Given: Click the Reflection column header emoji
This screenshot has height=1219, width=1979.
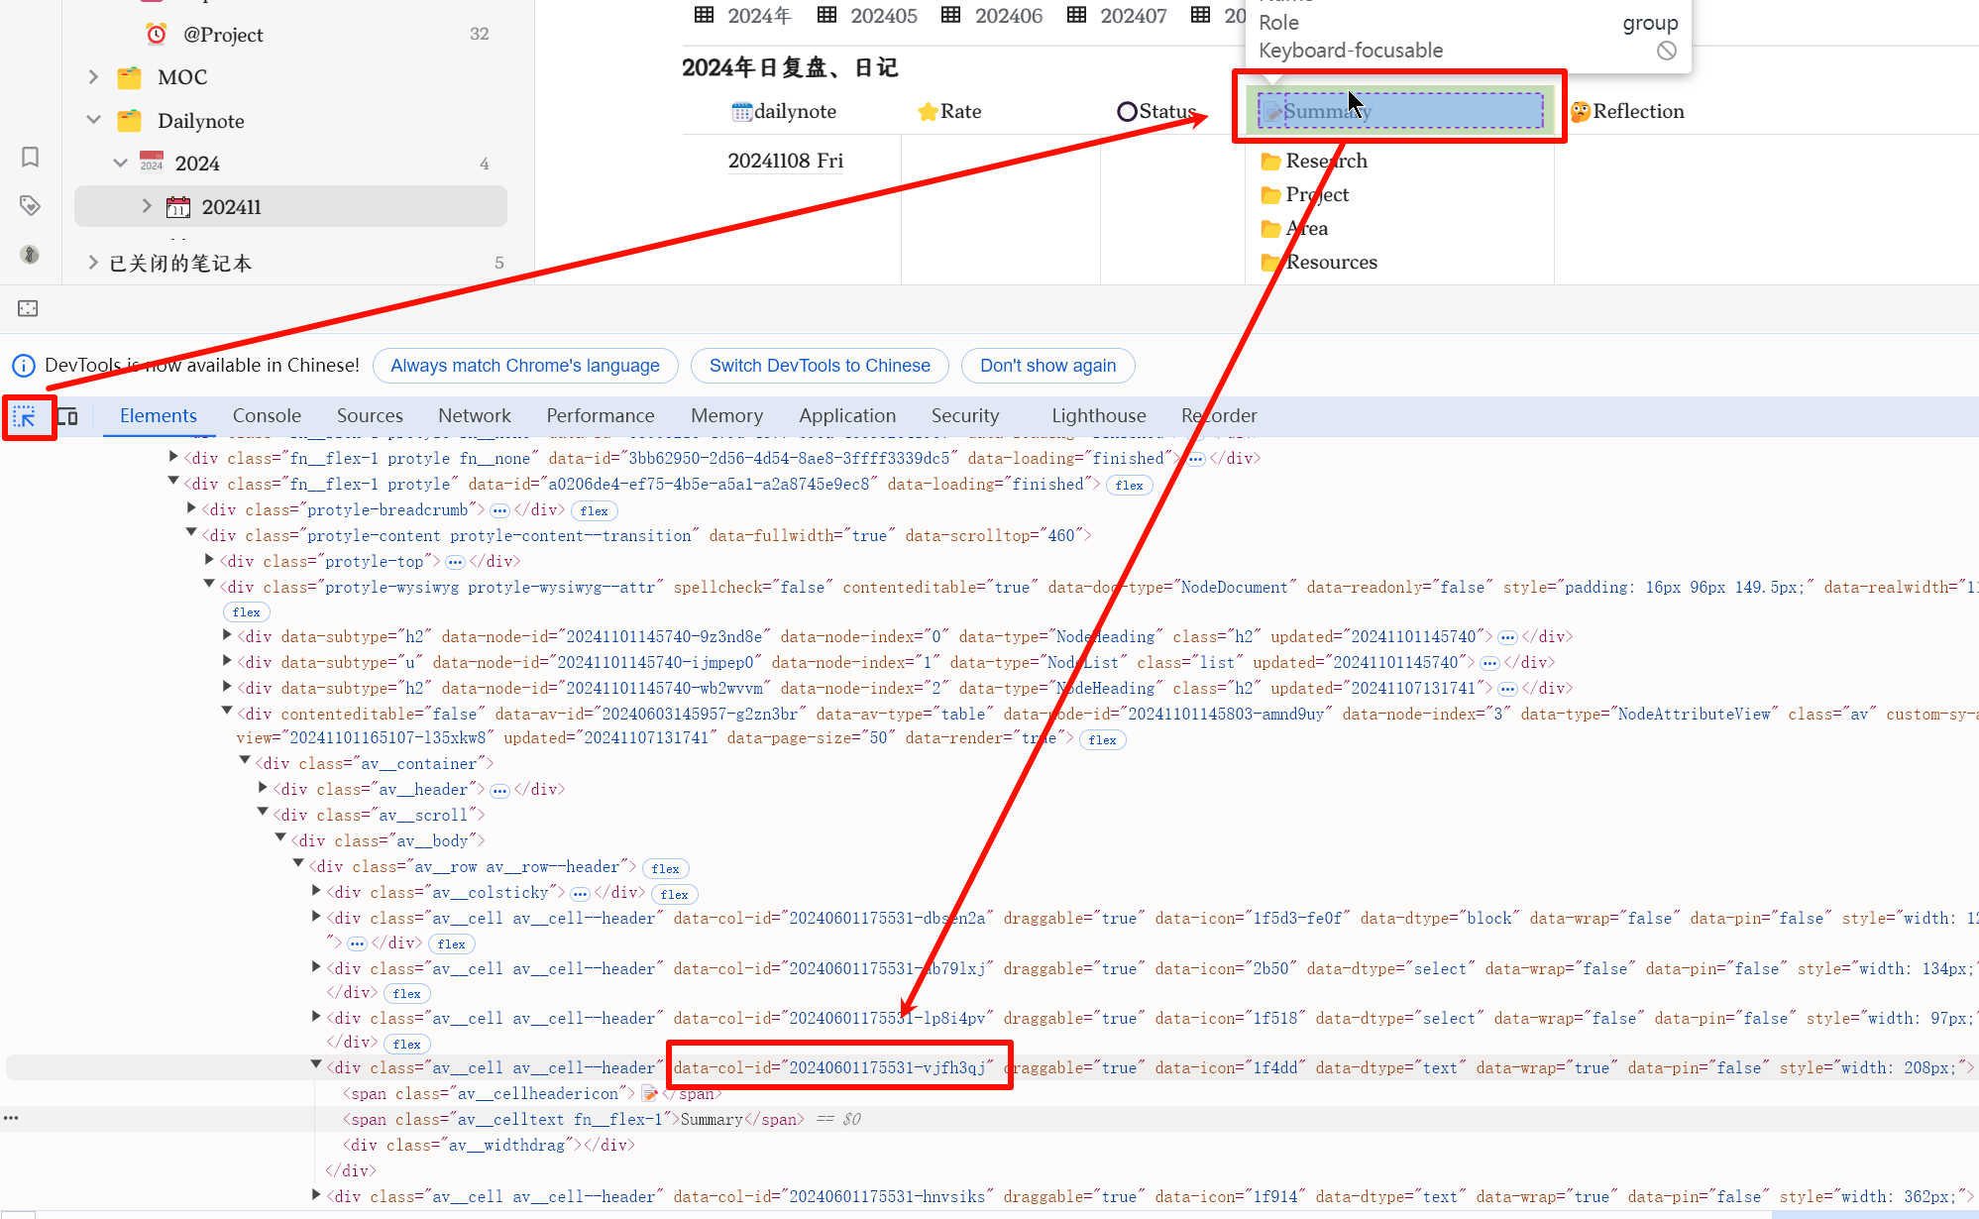Looking at the screenshot, I should [x=1581, y=112].
